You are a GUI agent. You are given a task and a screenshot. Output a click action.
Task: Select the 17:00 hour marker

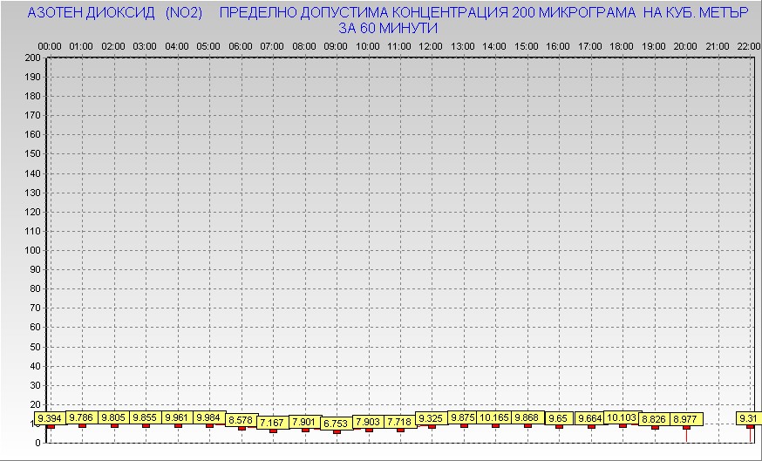(590, 45)
